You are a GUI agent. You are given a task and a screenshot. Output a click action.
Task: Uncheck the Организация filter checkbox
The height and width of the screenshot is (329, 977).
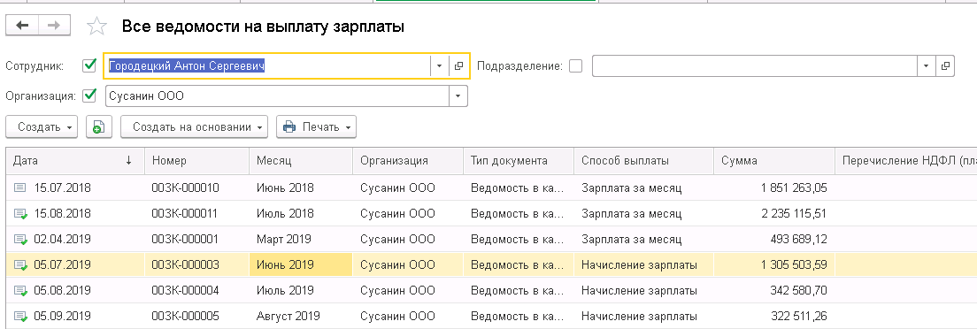click(x=89, y=96)
